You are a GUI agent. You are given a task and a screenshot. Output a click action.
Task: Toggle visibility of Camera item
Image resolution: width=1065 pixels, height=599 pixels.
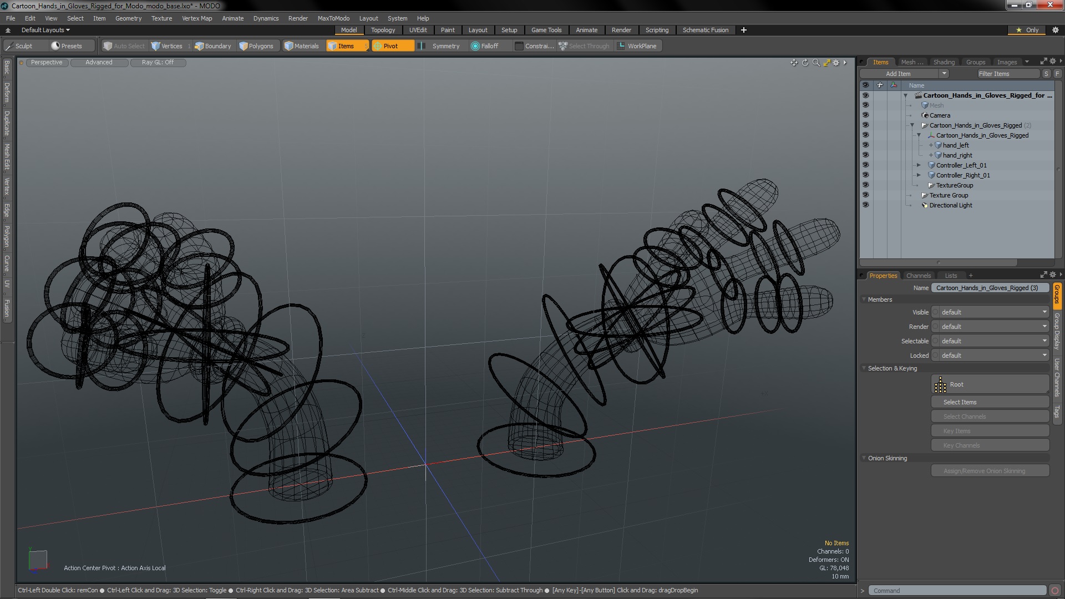pos(865,115)
